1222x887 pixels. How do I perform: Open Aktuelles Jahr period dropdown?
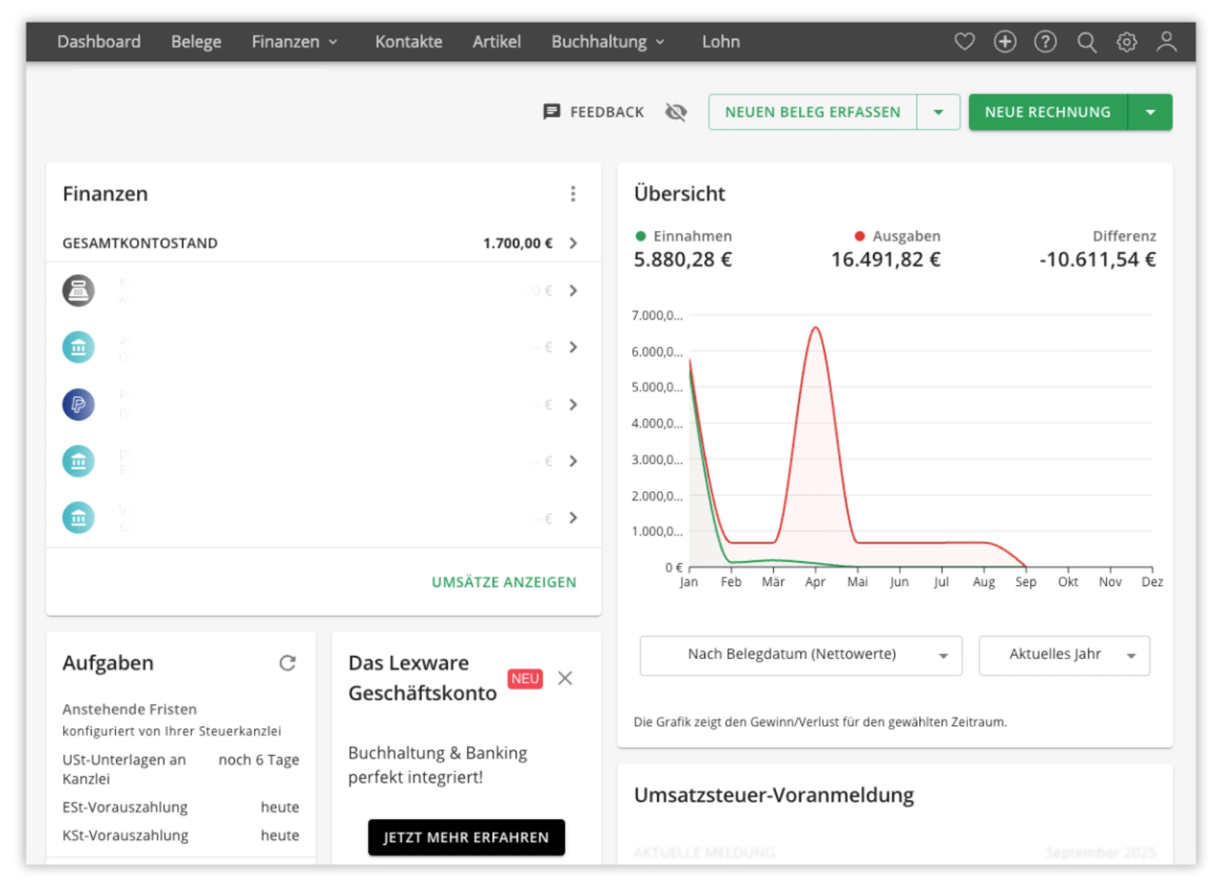point(1064,655)
